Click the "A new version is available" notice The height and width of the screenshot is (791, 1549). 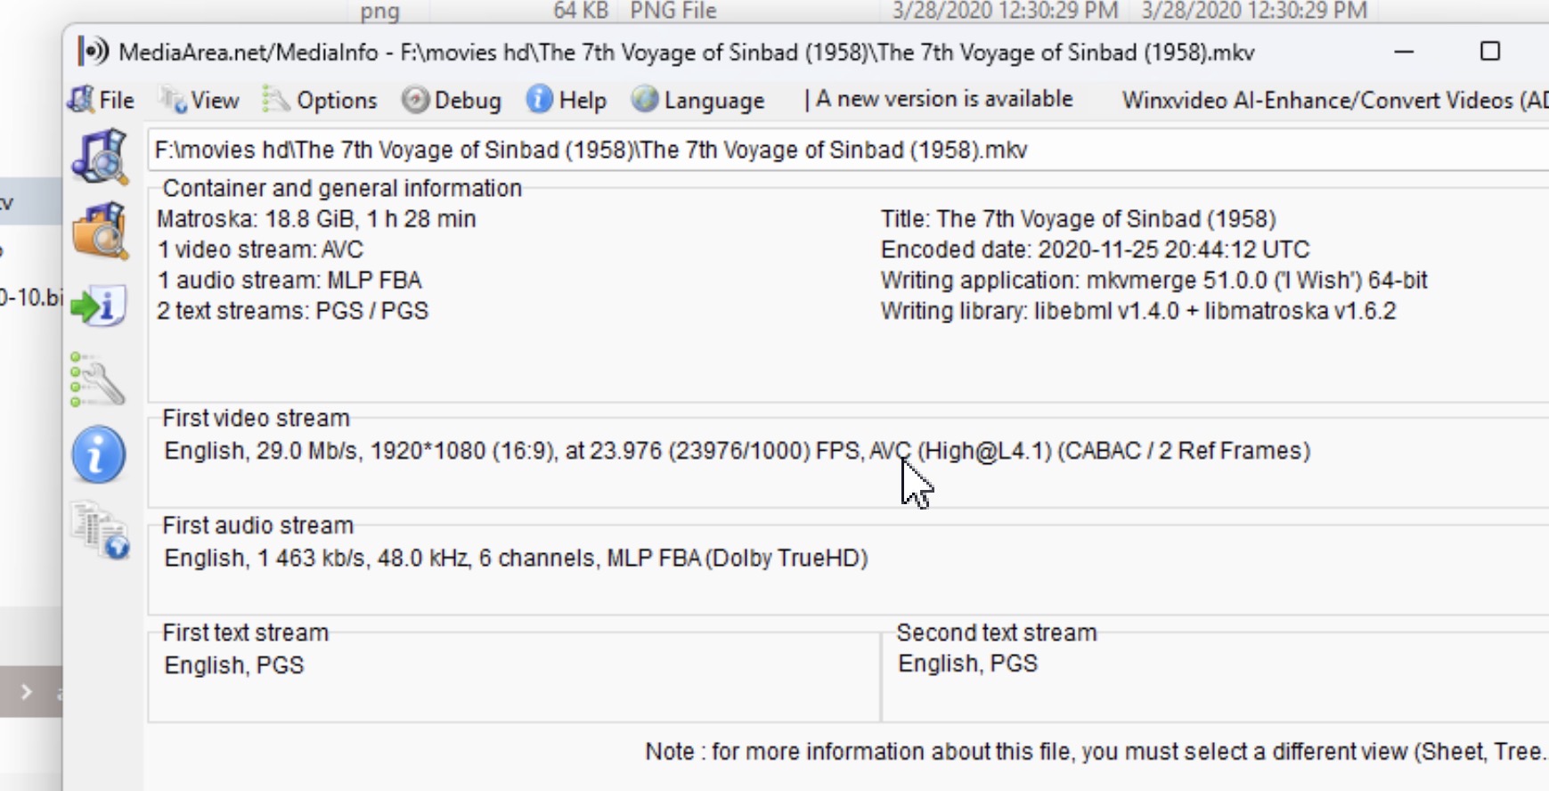[x=942, y=99]
